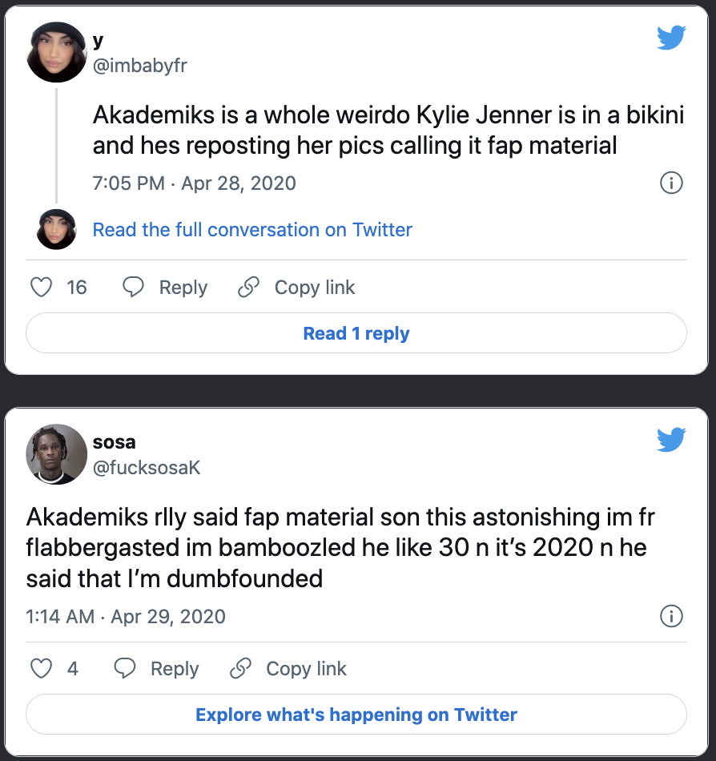Open sosa's profile avatar
The image size is (716, 761).
coord(57,454)
